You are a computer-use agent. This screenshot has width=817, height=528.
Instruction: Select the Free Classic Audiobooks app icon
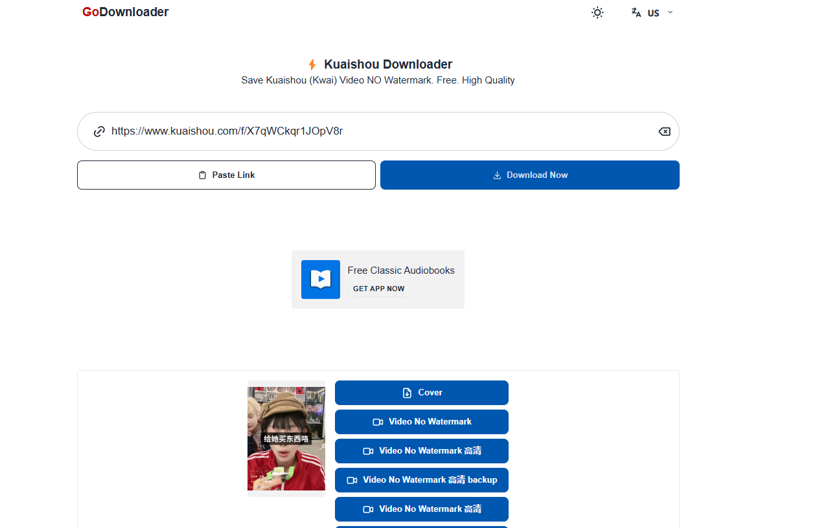pos(320,280)
